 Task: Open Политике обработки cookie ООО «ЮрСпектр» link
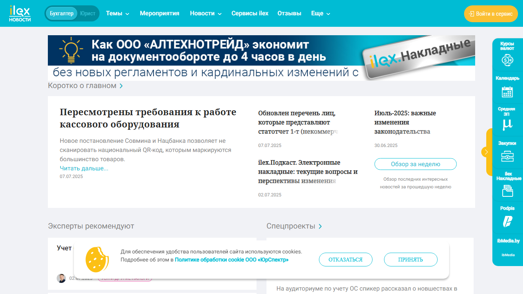point(232,260)
